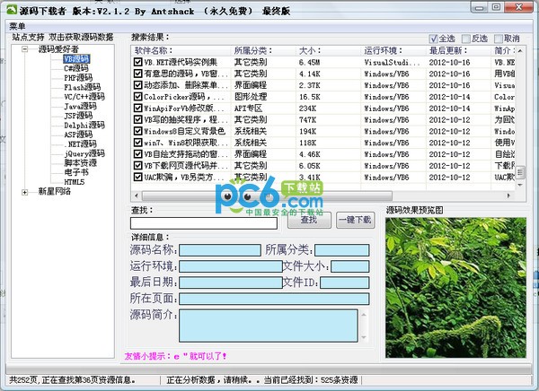Uncheck VB写的抽奖程序 row checkbox
Image resolution: width=539 pixels, height=391 pixels.
(137, 119)
